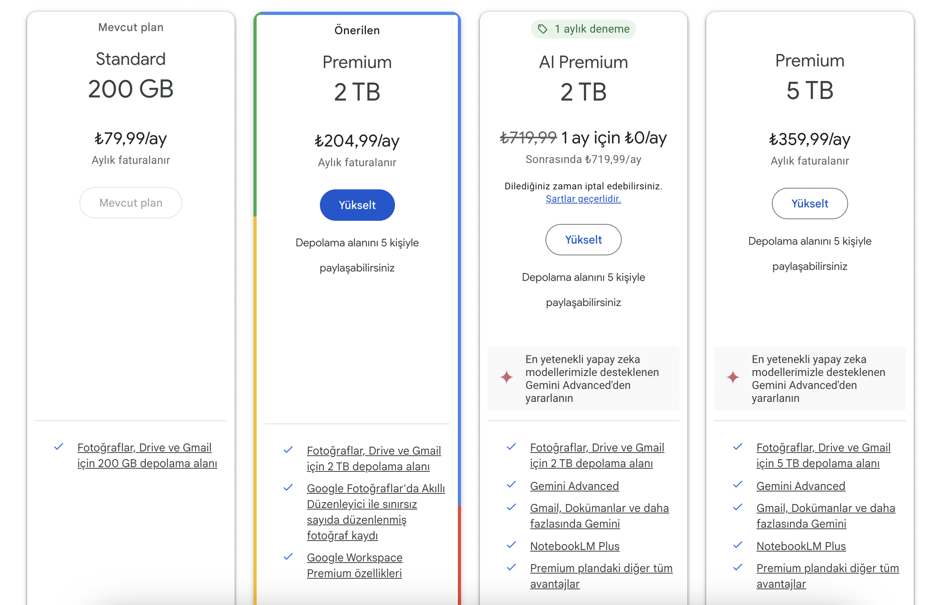Open Premium plandaki diğer avantajlar in 5 TB card

(x=828, y=576)
